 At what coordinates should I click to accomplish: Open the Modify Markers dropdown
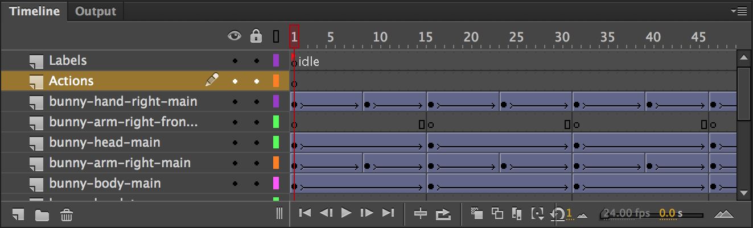coord(537,213)
